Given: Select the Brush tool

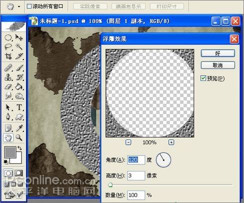Looking at the screenshot, I should (x=19, y=68).
